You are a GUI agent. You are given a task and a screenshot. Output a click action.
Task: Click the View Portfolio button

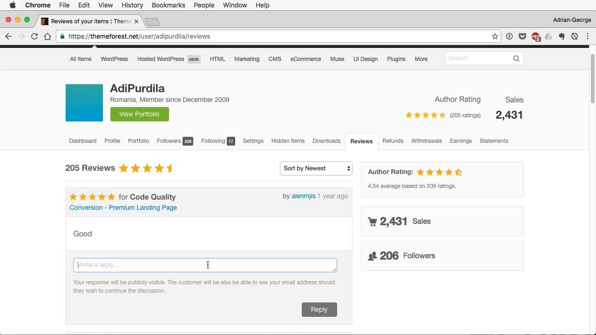pyautogui.click(x=139, y=114)
